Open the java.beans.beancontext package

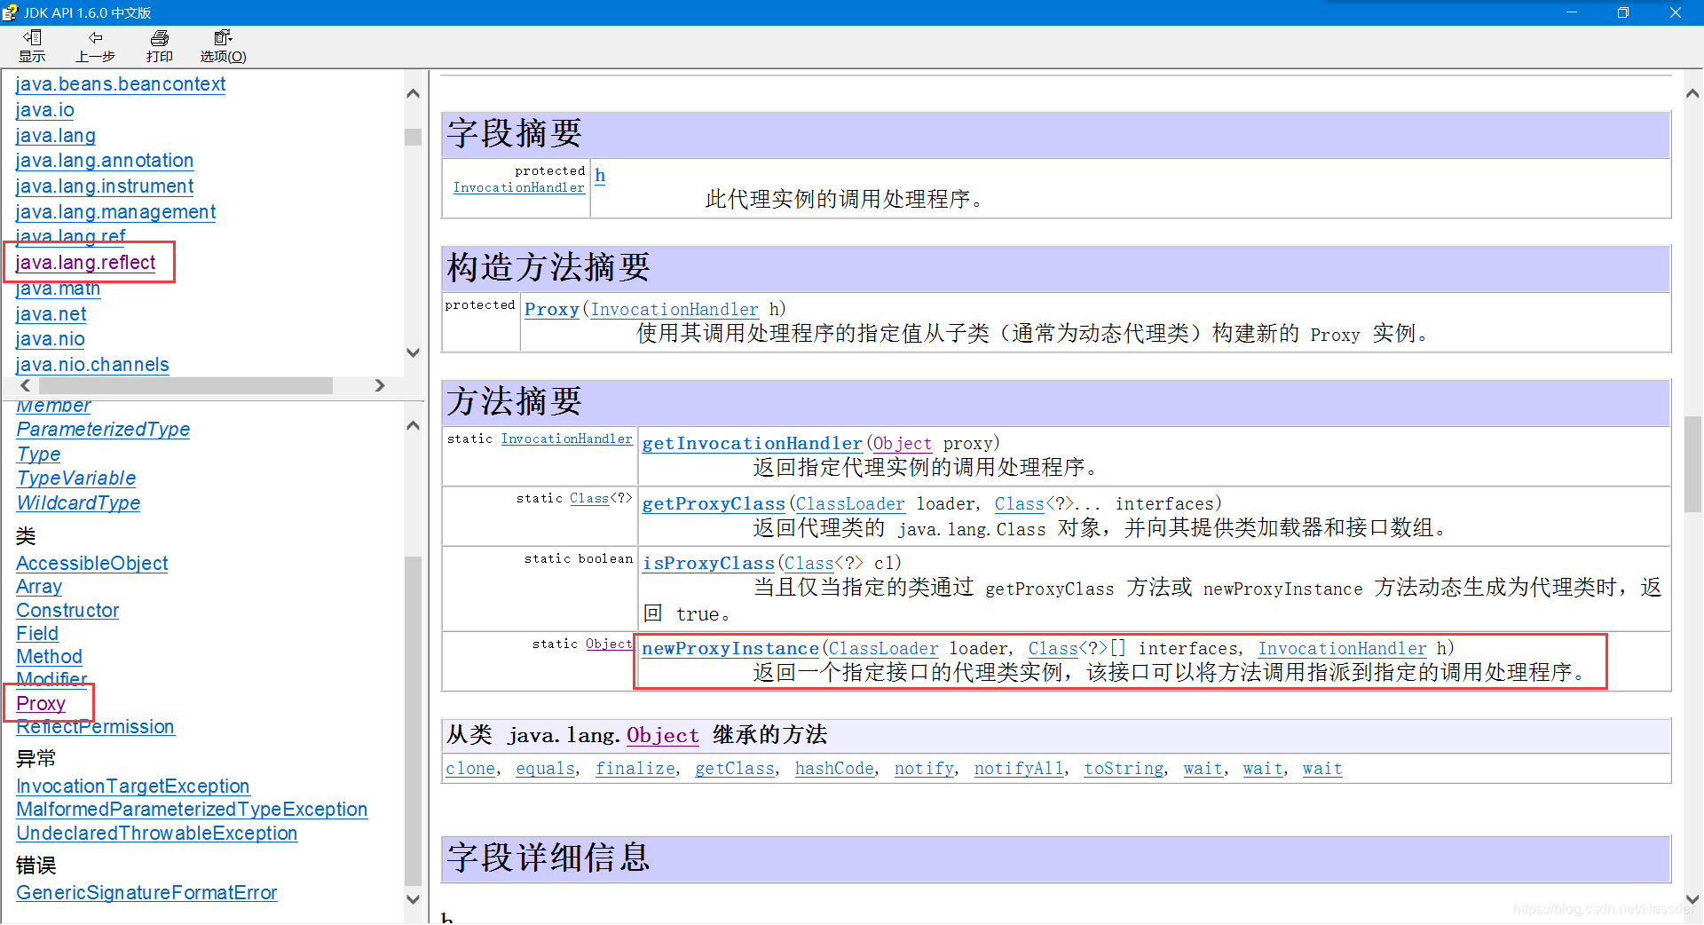[x=121, y=84]
